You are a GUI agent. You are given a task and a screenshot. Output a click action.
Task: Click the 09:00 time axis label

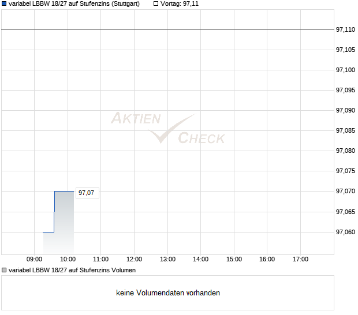pos(34,260)
